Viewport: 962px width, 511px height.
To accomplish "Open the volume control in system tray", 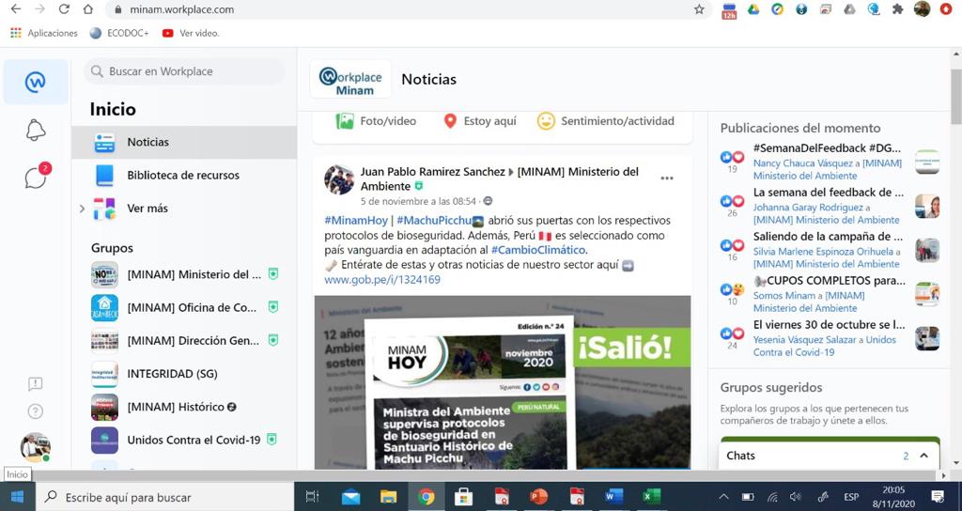I will (x=796, y=497).
